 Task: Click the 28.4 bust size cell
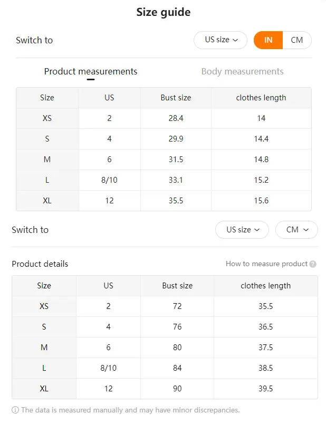pyautogui.click(x=176, y=118)
